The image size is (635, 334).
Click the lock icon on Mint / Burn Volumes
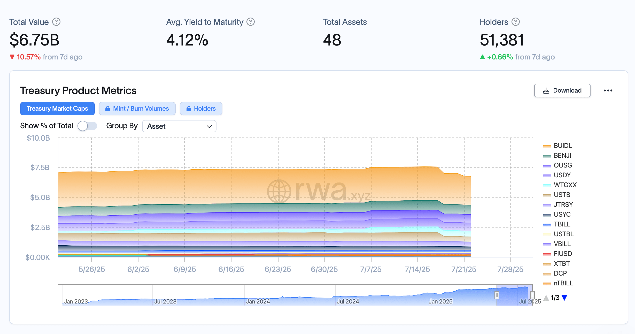click(x=108, y=109)
